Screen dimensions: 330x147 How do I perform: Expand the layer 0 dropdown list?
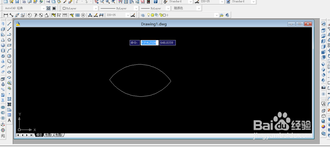pos(216,15)
